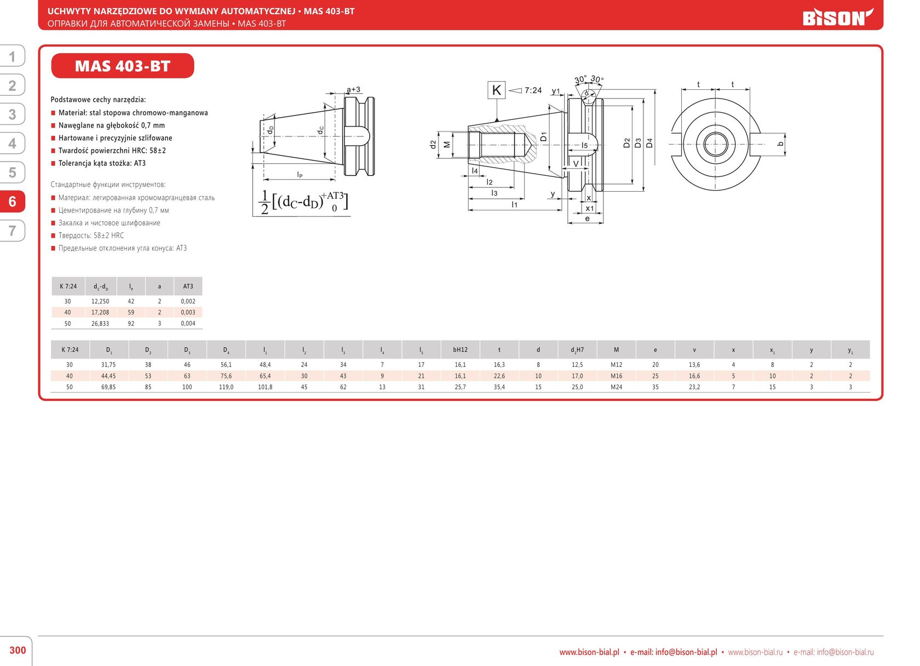Image resolution: width=920 pixels, height=666 pixels.
Task: Click the D4 value 119,0
Action: pos(226,387)
